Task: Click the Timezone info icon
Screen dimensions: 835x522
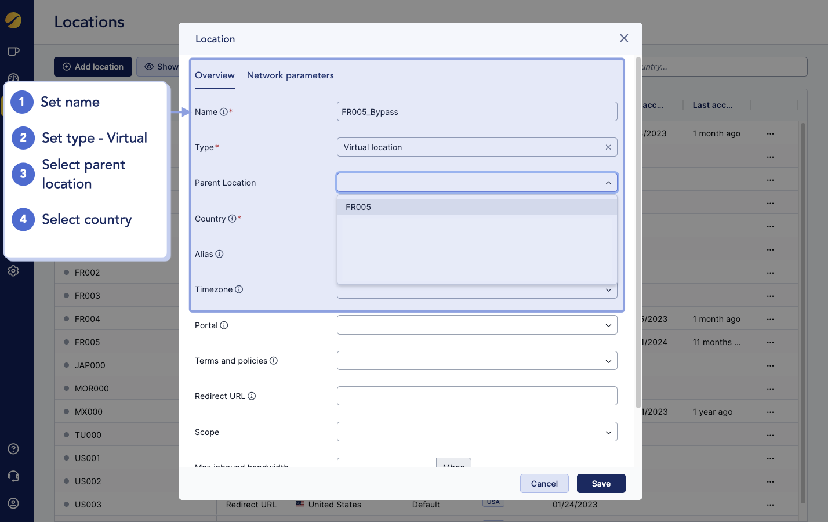Action: 239,289
